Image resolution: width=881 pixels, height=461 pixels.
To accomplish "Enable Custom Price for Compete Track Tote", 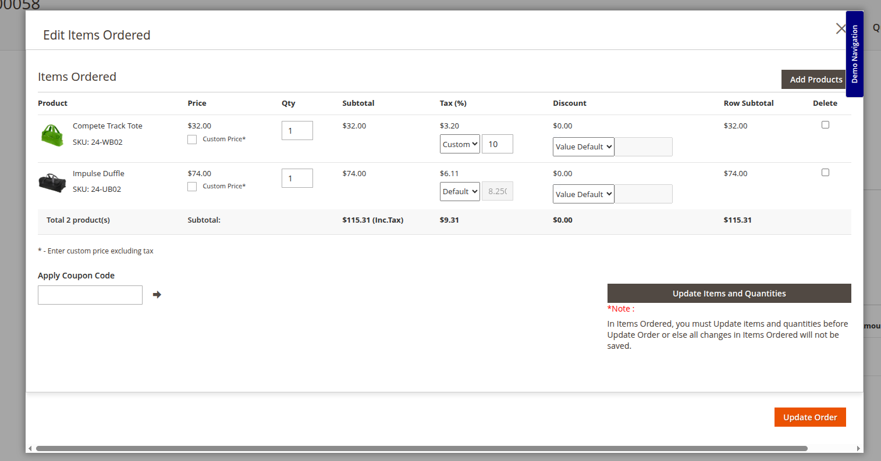I will pyautogui.click(x=192, y=140).
